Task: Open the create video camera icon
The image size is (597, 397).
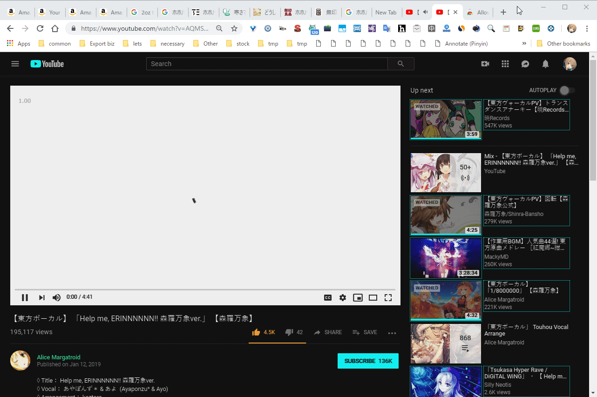Action: pos(485,64)
